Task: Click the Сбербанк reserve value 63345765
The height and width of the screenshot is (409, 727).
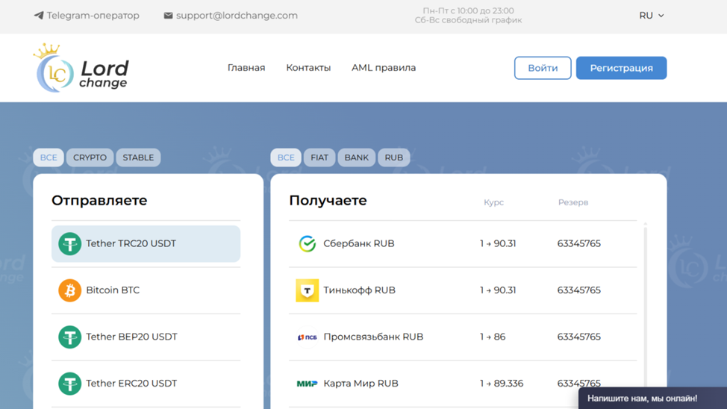Action: 578,243
